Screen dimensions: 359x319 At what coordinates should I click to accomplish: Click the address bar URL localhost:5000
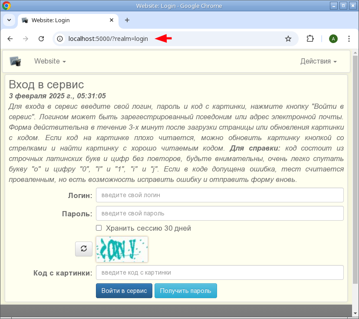click(x=108, y=39)
